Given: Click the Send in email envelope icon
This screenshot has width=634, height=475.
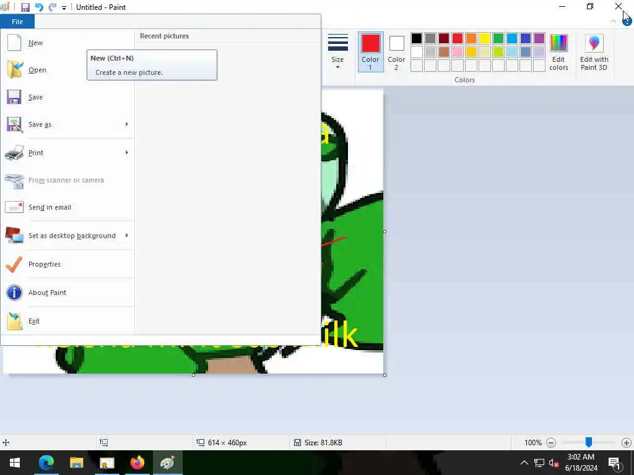Looking at the screenshot, I should (x=14, y=207).
